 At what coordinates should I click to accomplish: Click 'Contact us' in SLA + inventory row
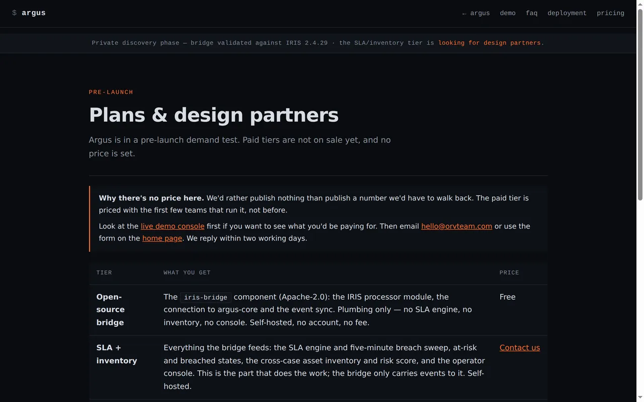click(x=520, y=348)
